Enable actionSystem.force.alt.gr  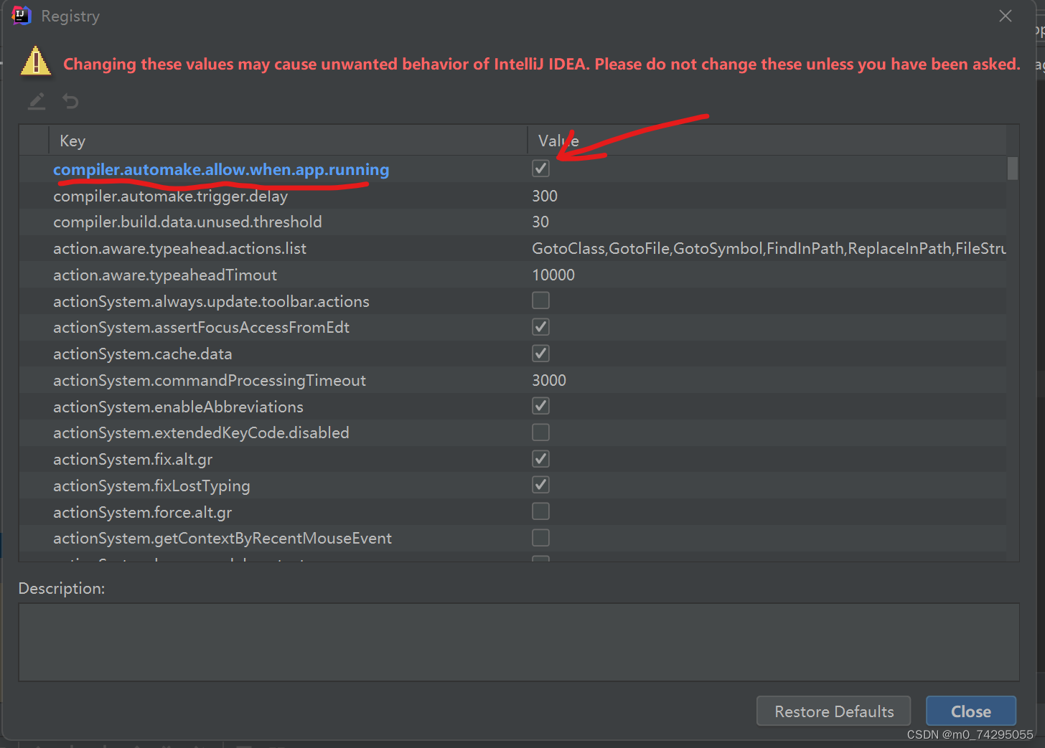pyautogui.click(x=540, y=511)
